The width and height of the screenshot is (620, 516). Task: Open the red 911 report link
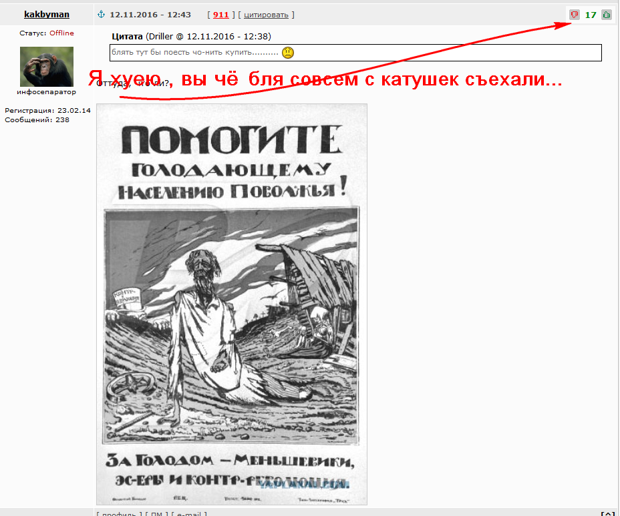(x=221, y=15)
